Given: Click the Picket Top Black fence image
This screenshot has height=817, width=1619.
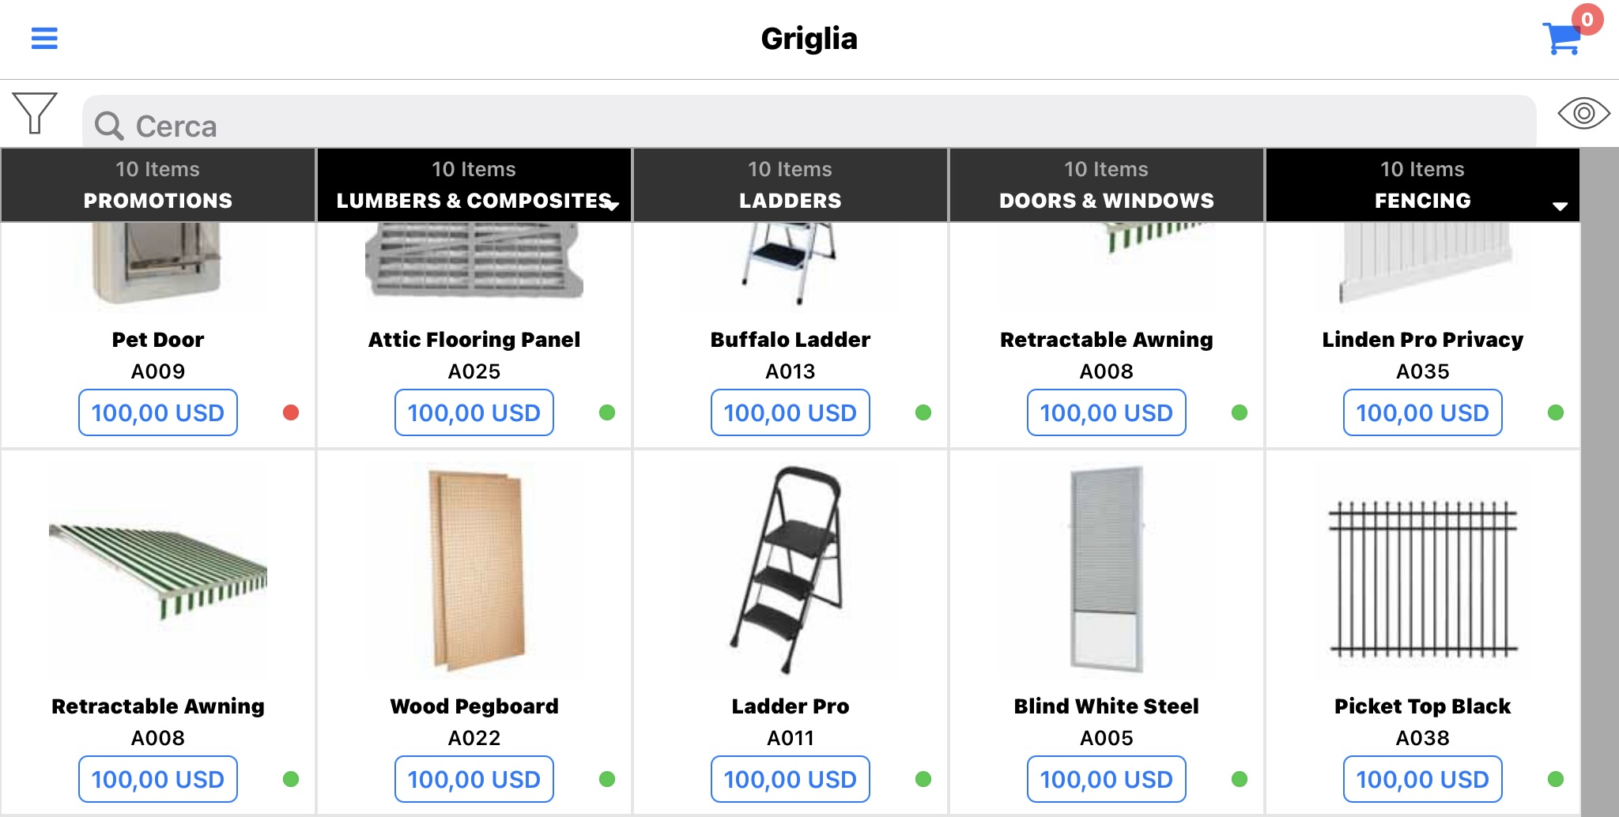Looking at the screenshot, I should click(1423, 579).
